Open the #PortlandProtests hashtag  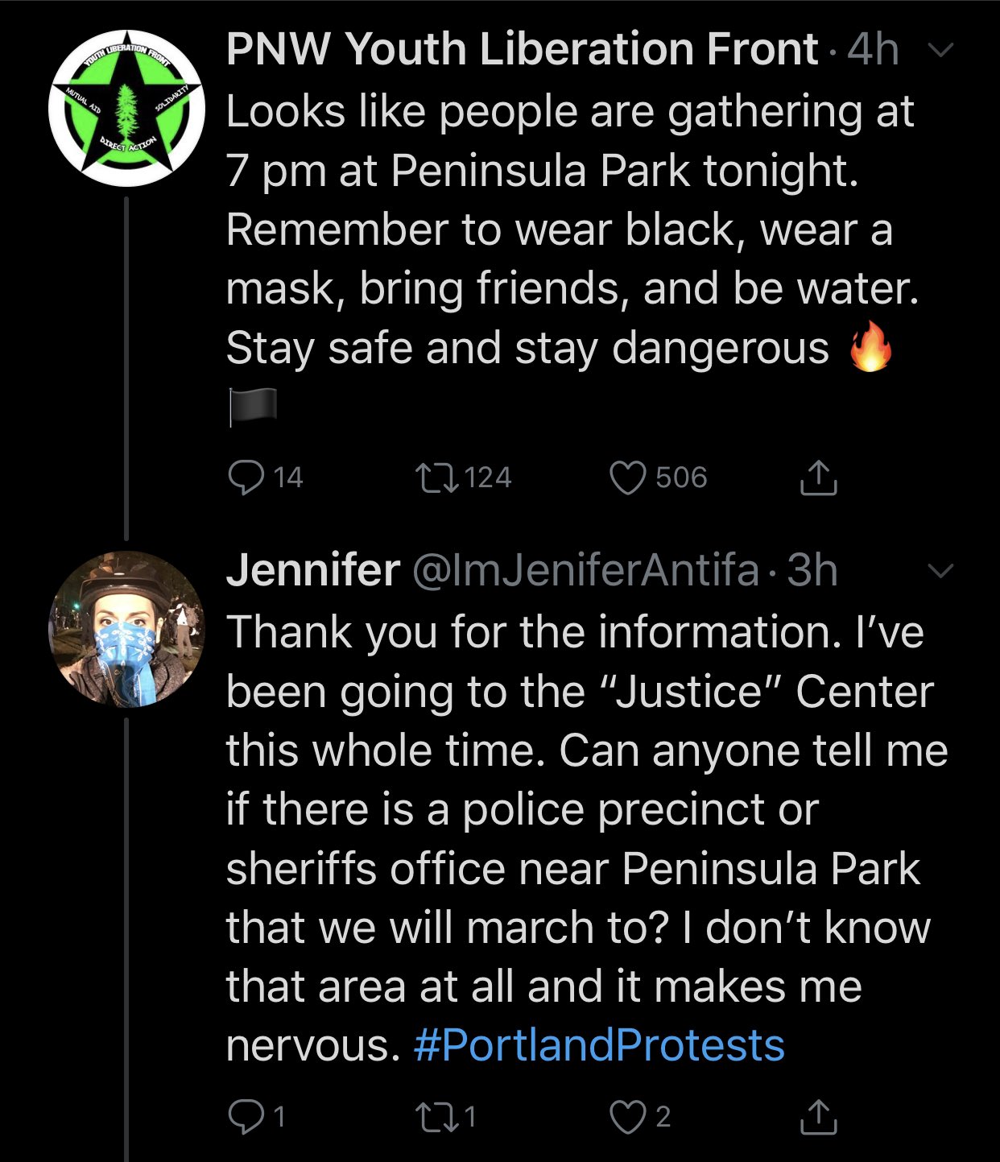coord(599,1045)
